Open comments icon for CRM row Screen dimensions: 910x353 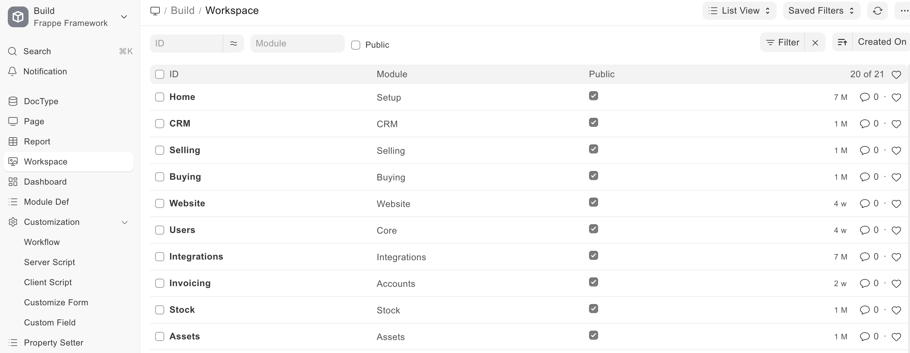[x=865, y=124]
